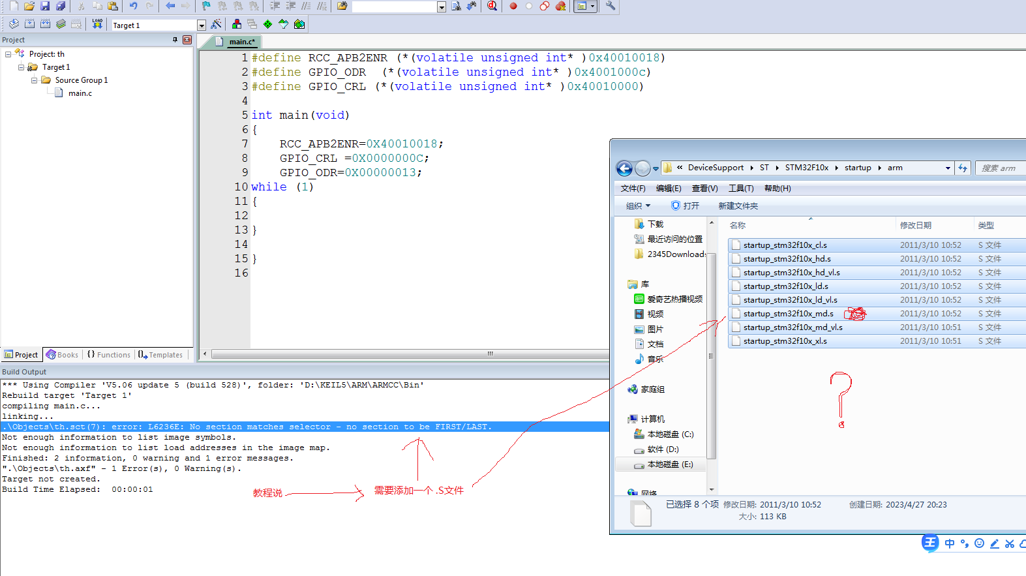Viewport: 1026px width, 576px height.
Task: Insert a breakpoint with the red circle icon
Action: 513,6
